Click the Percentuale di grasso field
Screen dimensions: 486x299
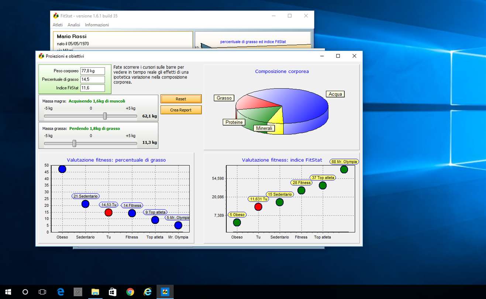click(93, 79)
